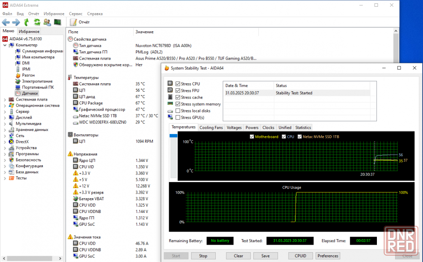Viewport: 423px width, 262px height.
Task: Open the green monitor diagnostics toolbar icon
Action: [58, 22]
